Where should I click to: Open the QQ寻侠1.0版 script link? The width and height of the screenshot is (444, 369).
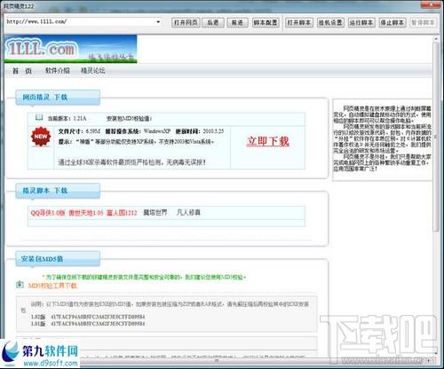[x=48, y=213]
